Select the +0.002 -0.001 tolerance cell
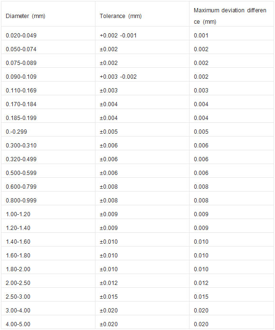This screenshot has width=275, height=330. pos(118,36)
